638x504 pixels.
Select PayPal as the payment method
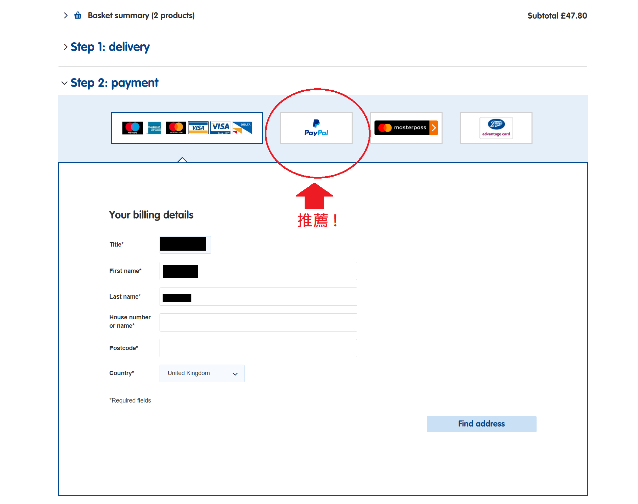pyautogui.click(x=316, y=128)
